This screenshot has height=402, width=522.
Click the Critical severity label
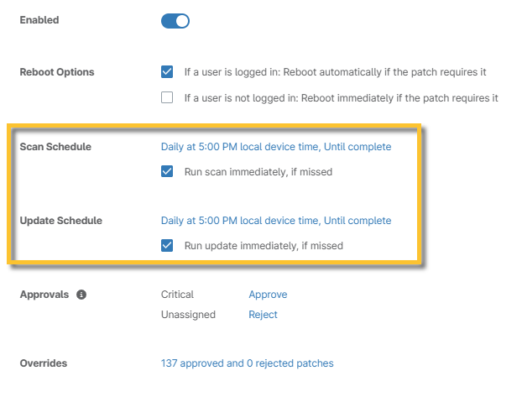177,295
